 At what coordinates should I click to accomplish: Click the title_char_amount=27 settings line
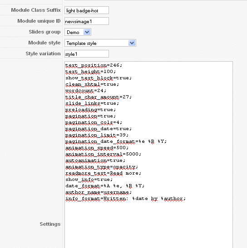99,97
